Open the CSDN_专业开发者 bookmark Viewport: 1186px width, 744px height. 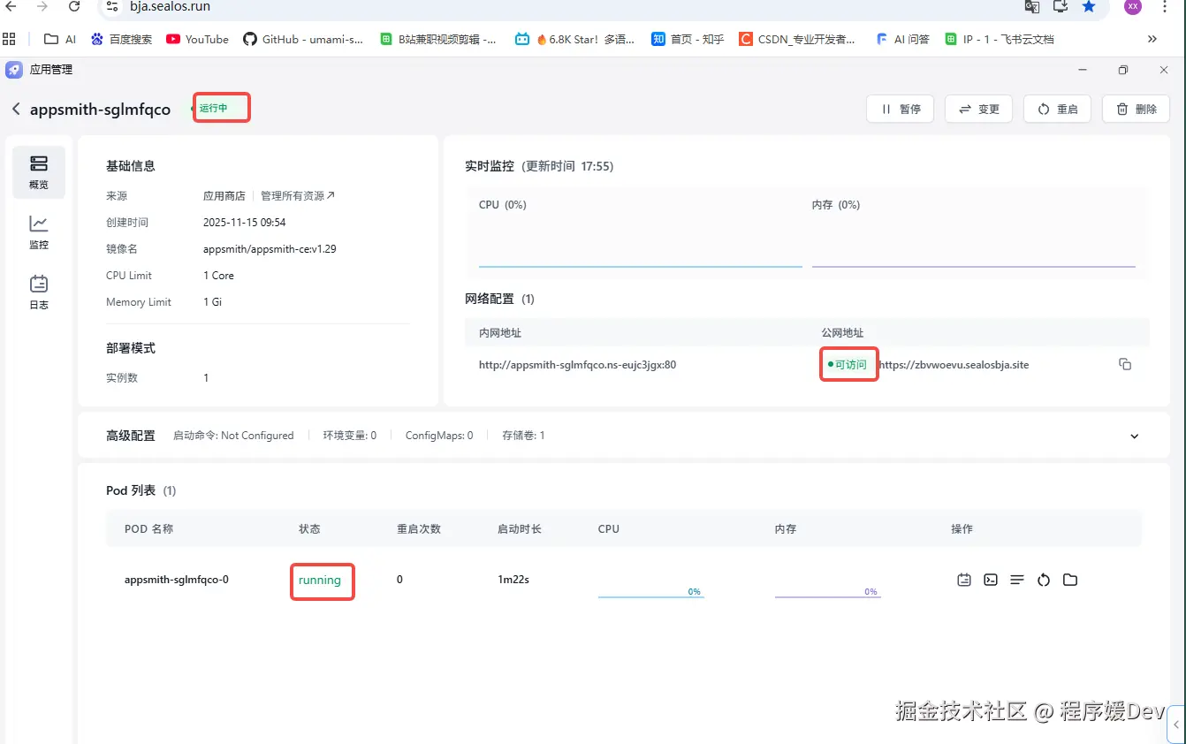pyautogui.click(x=797, y=39)
